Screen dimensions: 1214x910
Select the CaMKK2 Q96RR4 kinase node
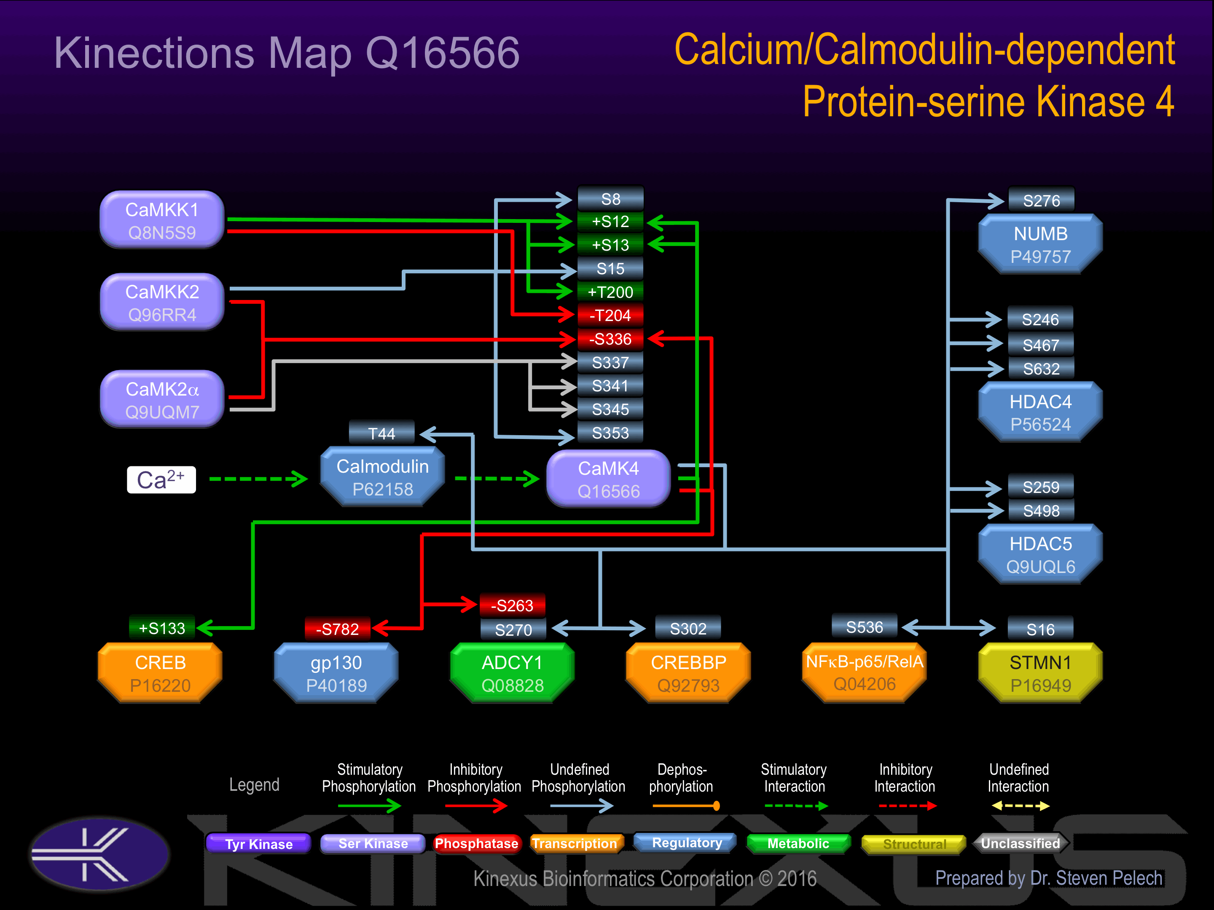[162, 302]
